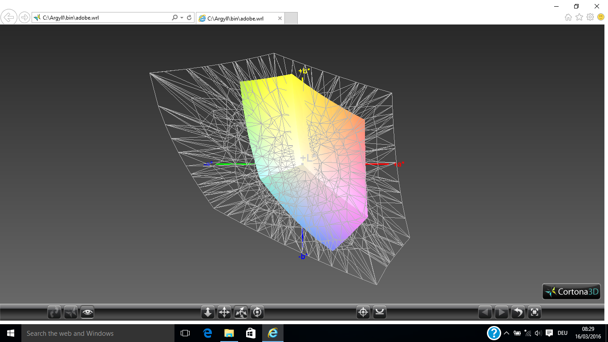Click the -a* label on green axis
This screenshot has width=608, height=342.
(x=208, y=164)
